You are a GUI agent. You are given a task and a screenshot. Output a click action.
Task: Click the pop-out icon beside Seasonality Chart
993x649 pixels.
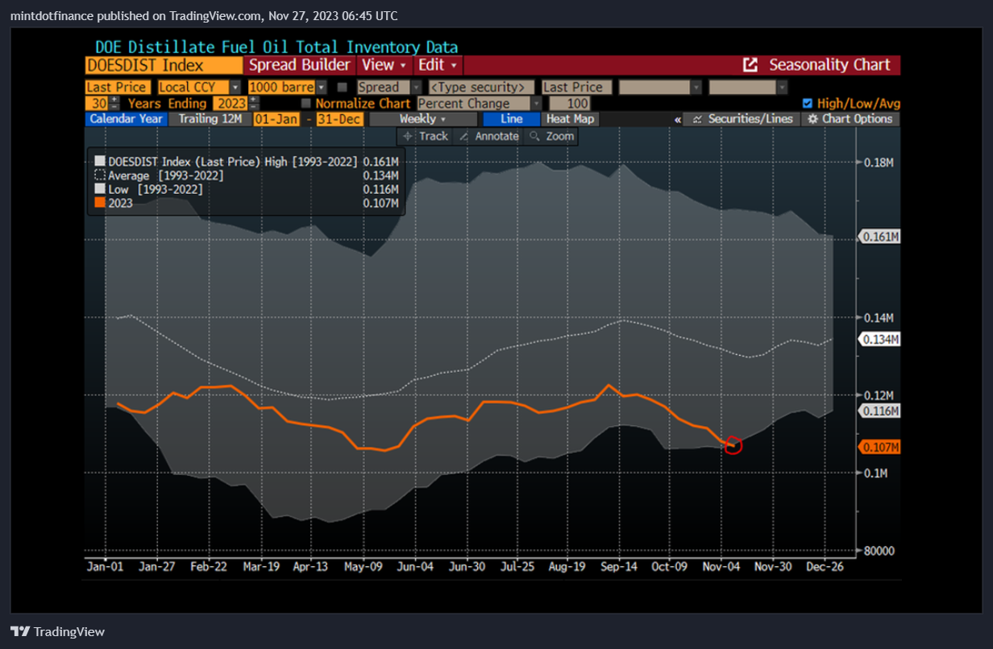750,65
